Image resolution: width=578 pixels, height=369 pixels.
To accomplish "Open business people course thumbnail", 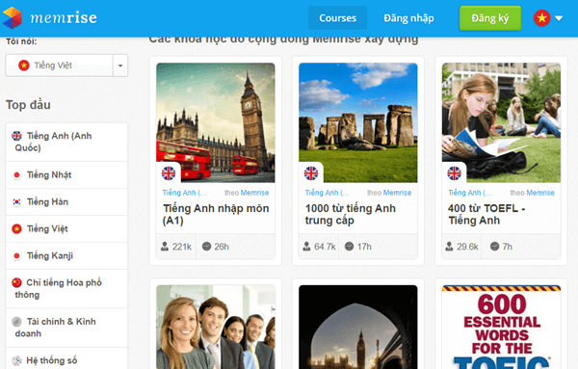I will pos(215,327).
